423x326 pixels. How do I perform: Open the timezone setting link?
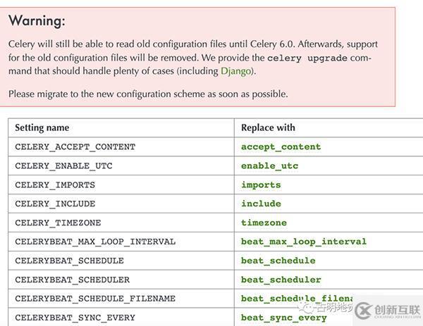coord(264,222)
